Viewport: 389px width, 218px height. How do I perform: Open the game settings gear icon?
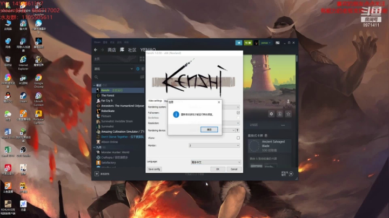click(271, 114)
